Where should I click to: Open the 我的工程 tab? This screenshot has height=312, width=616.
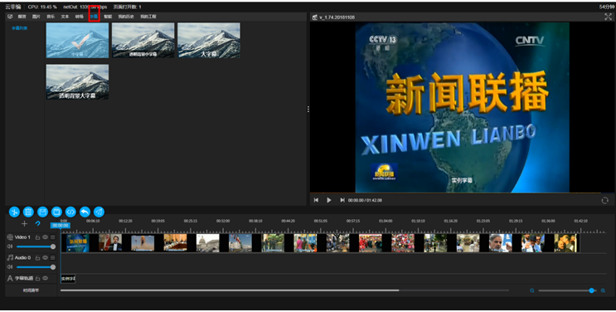coord(148,17)
